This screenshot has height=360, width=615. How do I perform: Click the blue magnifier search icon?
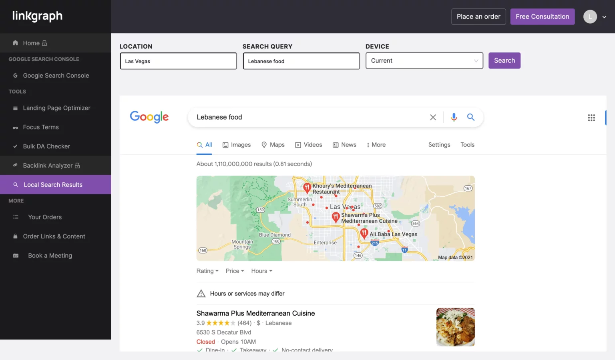pyautogui.click(x=471, y=117)
